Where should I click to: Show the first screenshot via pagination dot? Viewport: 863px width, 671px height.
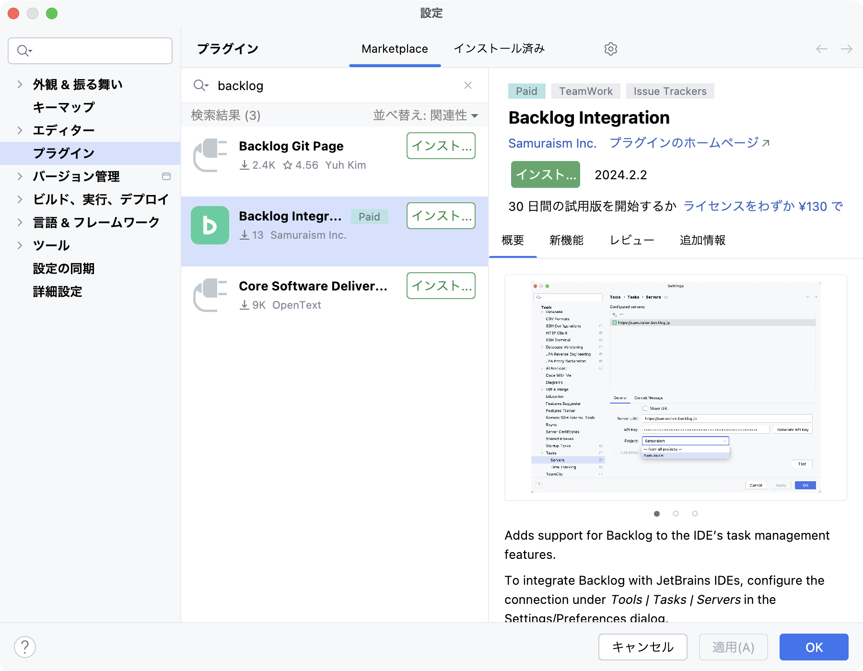(x=657, y=514)
